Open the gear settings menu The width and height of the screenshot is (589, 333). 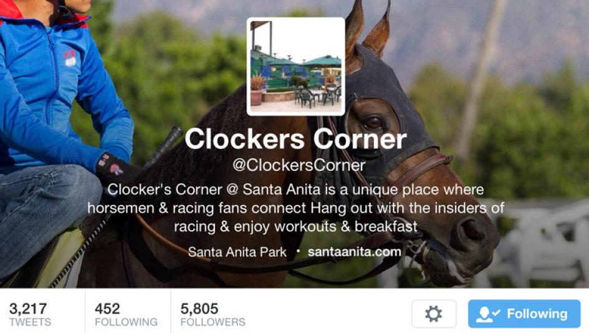(434, 314)
